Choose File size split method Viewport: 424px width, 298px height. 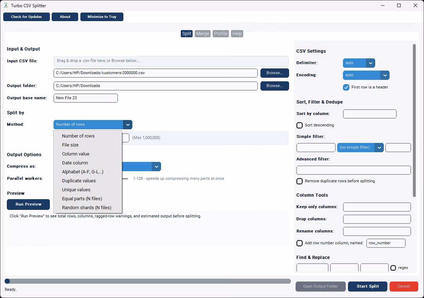[88, 145]
